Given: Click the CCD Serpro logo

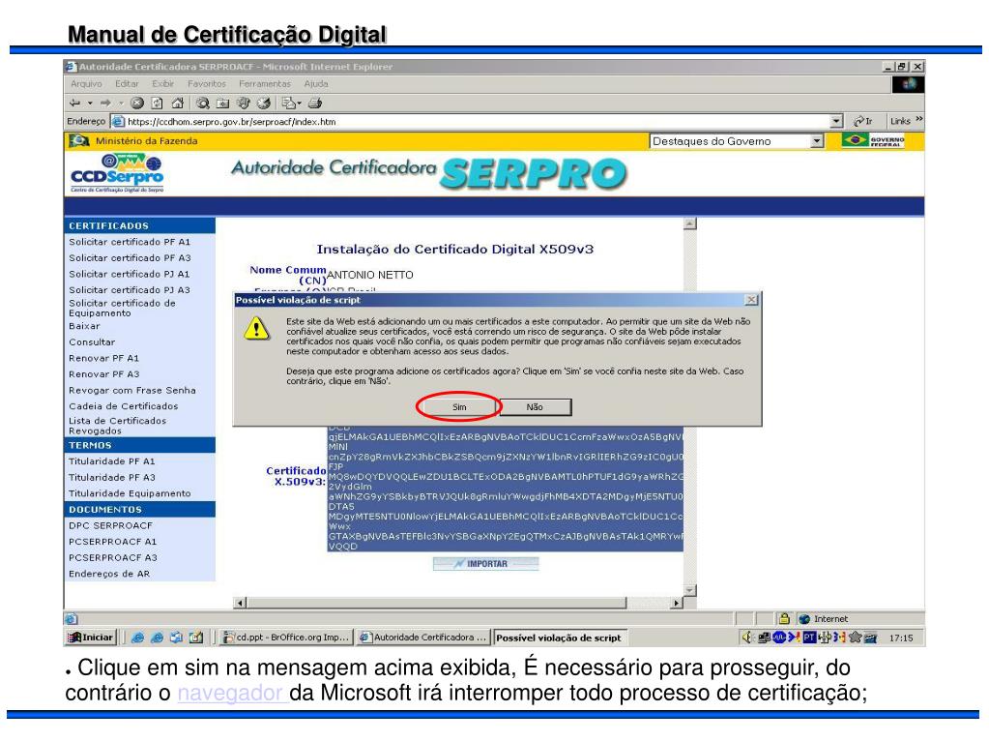Looking at the screenshot, I should coord(117,173).
